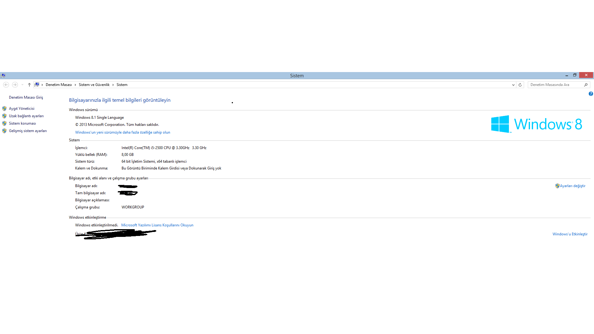Click the window system icon in the title bar
Image resolution: width=594 pixels, height=334 pixels.
pyautogui.click(x=3, y=75)
